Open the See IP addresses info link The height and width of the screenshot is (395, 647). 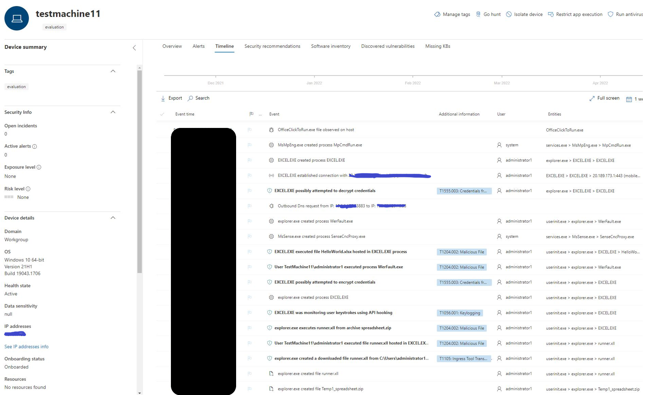point(27,347)
